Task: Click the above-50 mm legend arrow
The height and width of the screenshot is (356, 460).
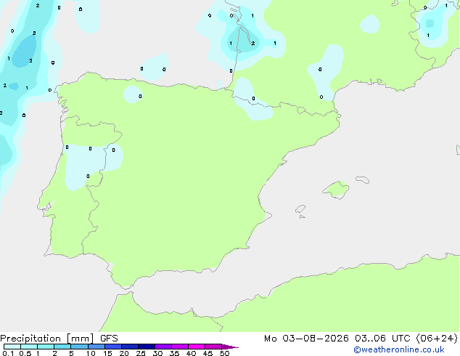Action: click(229, 347)
